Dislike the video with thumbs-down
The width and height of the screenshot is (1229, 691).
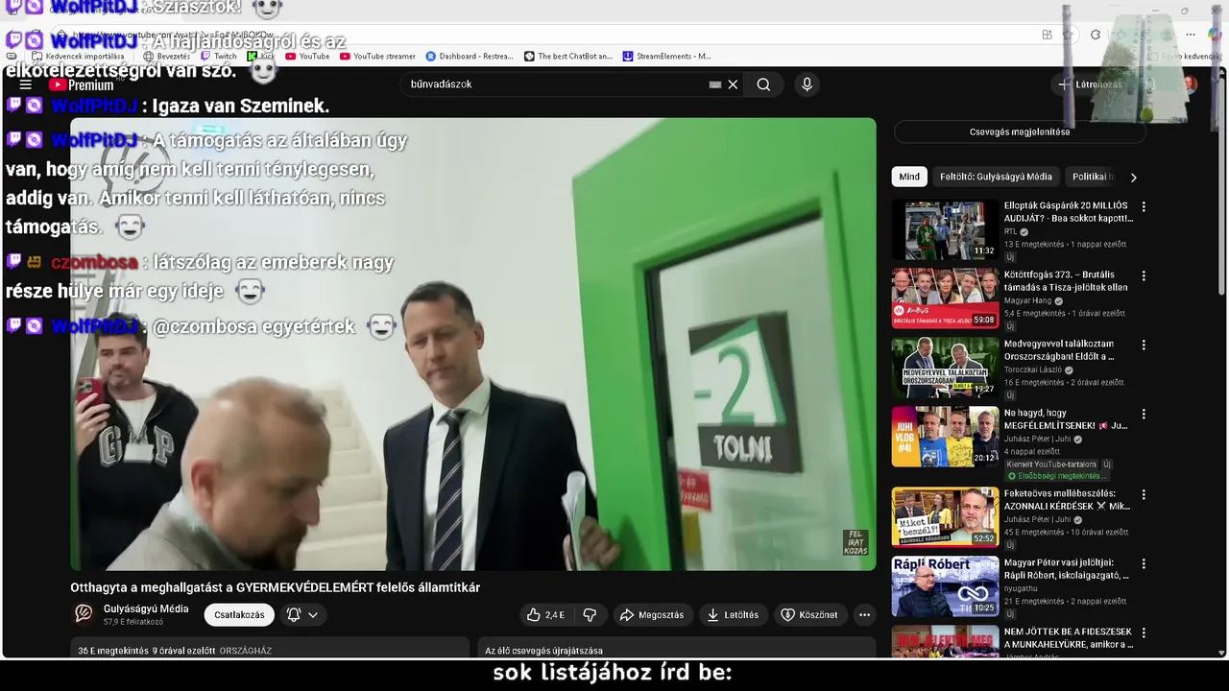point(590,614)
